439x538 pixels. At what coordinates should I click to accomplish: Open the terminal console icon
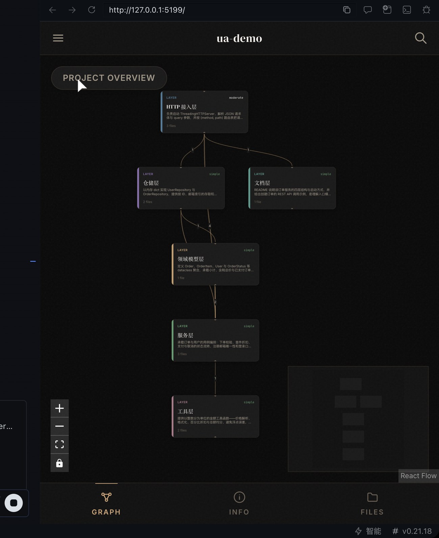point(407,10)
